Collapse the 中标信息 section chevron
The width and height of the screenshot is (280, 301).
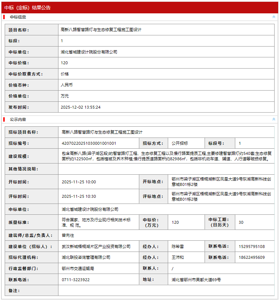tap(274, 17)
